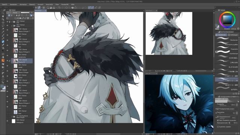Hide the gold layer
Screen dimensions: 240x135
pyautogui.click(x=7, y=86)
